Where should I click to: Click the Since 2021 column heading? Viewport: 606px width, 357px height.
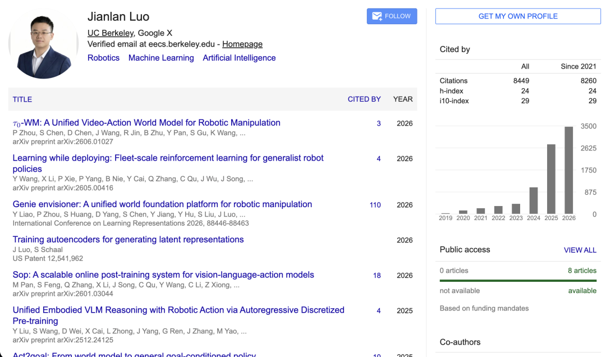(x=579, y=67)
